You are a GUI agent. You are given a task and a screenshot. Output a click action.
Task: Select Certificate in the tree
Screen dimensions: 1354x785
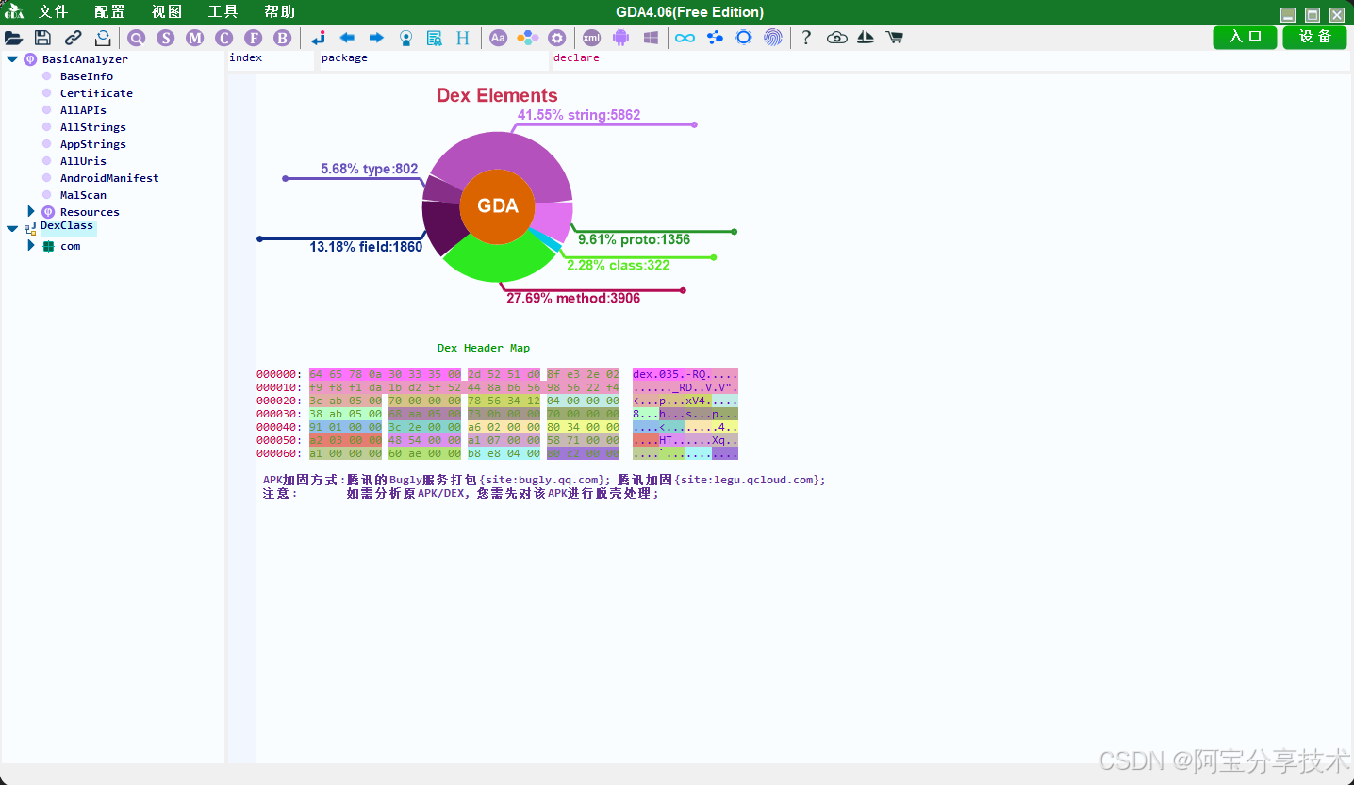point(96,93)
